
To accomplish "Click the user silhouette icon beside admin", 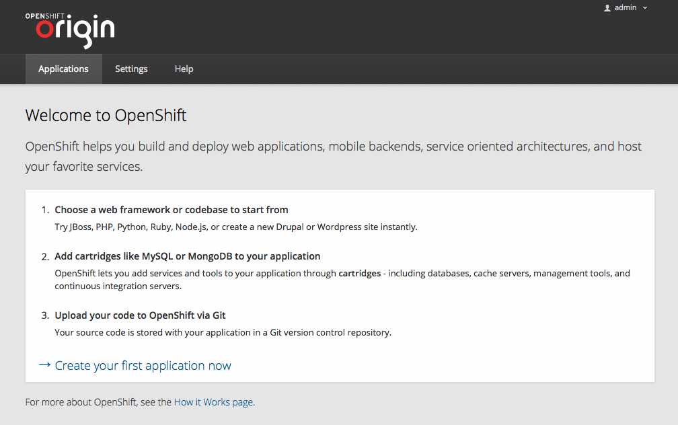I will point(607,8).
